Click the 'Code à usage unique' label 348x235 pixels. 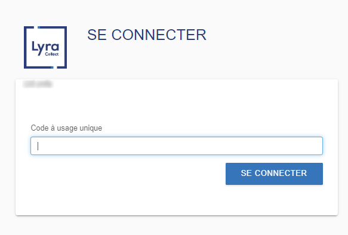66,128
